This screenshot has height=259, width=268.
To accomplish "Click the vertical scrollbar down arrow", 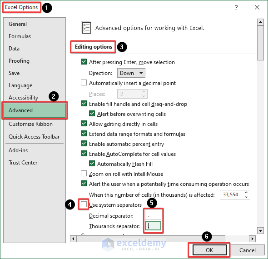I will click(260, 231).
